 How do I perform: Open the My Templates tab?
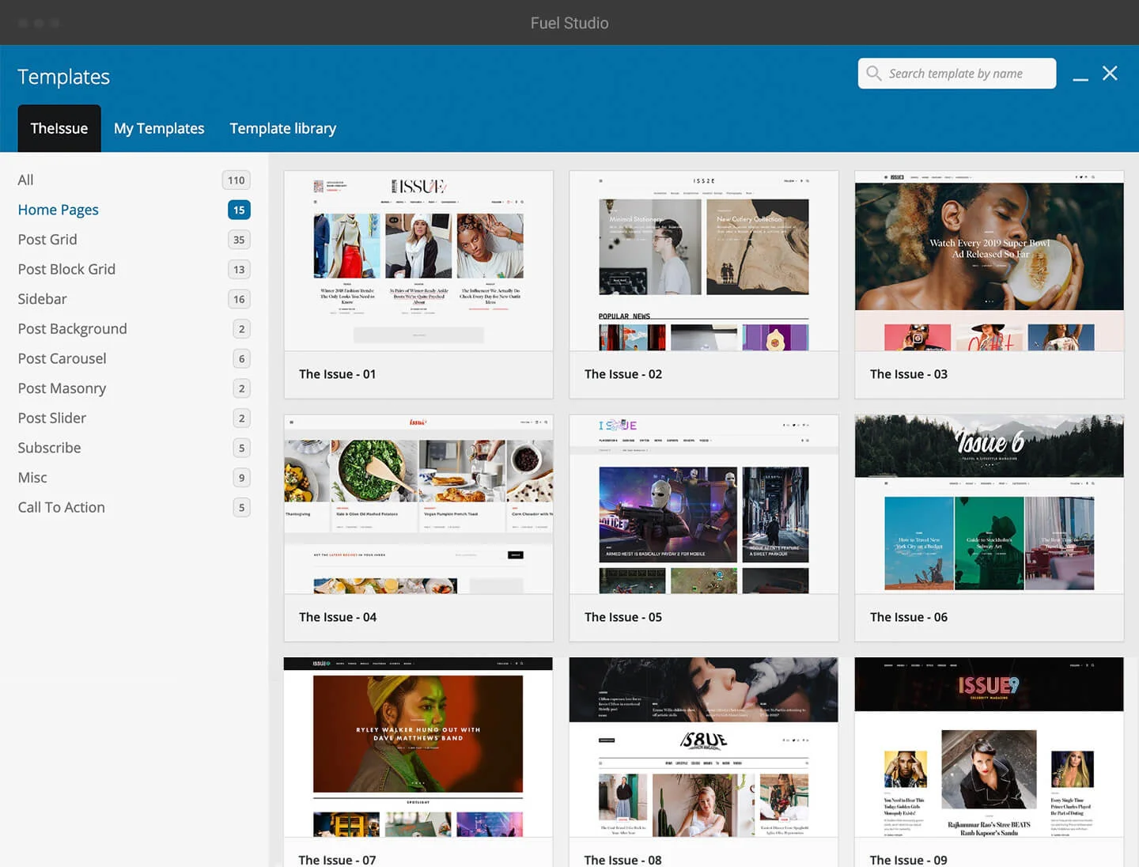coord(159,128)
